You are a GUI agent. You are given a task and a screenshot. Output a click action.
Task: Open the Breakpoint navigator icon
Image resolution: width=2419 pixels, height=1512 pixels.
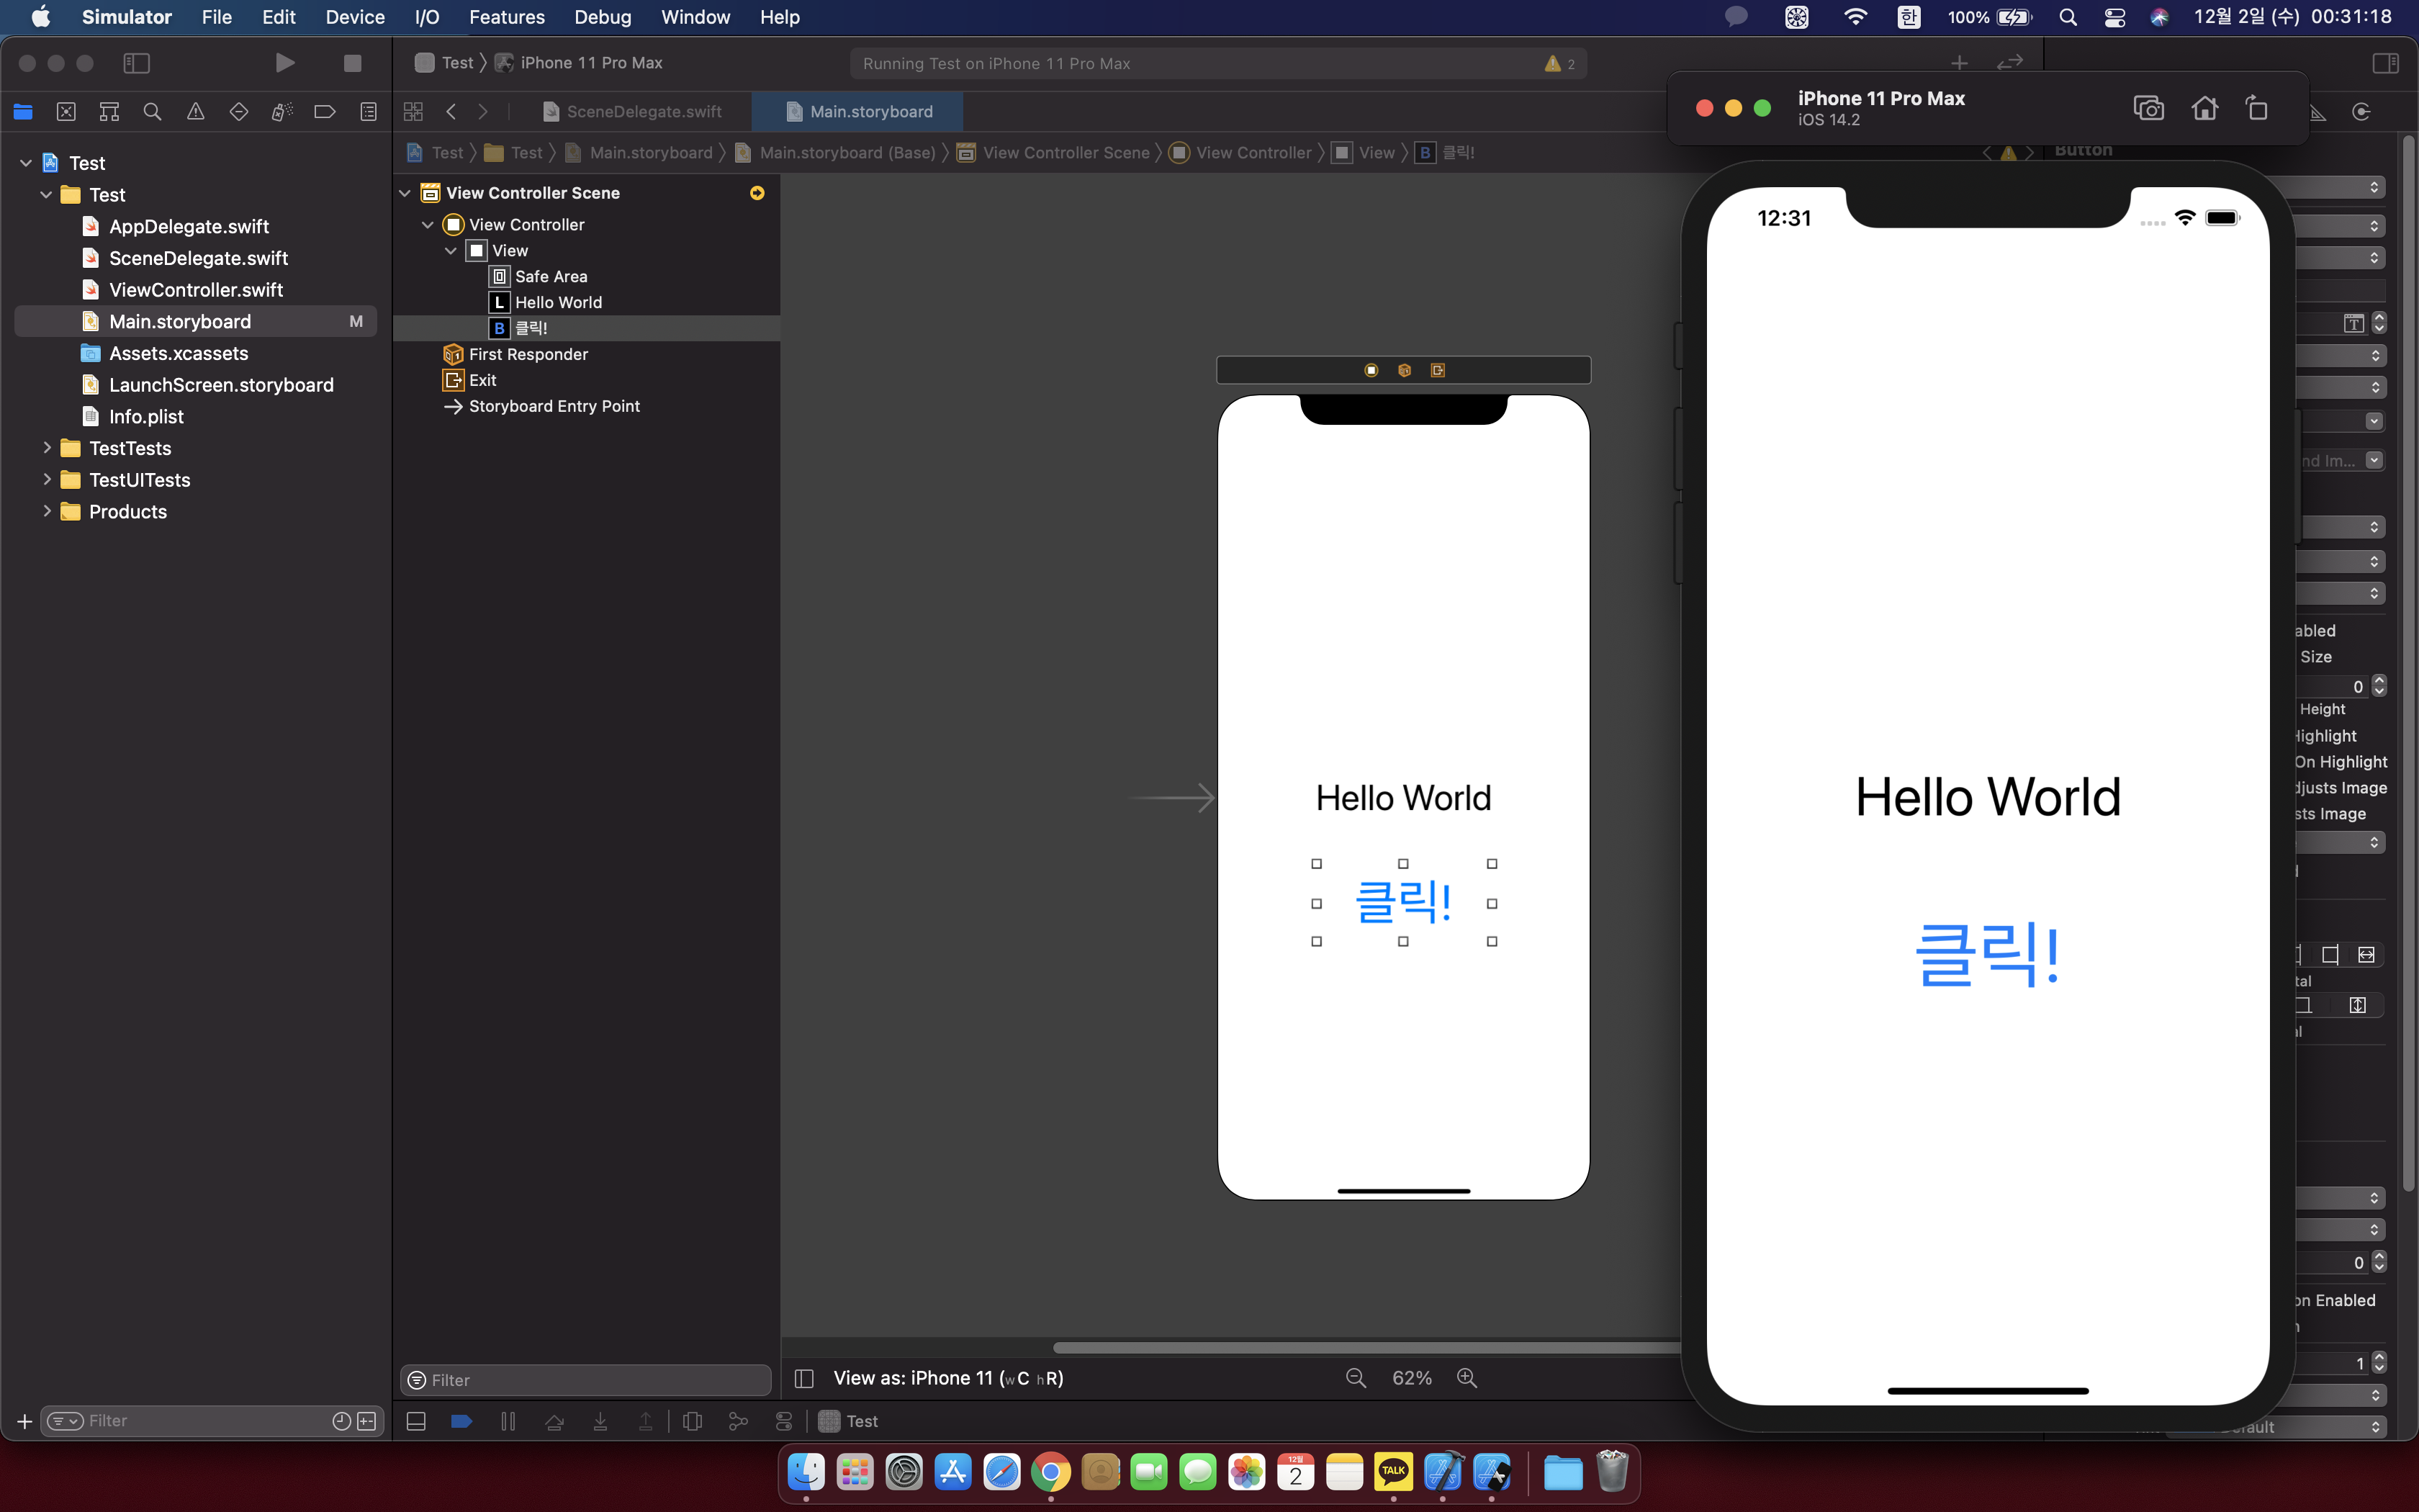point(325,112)
